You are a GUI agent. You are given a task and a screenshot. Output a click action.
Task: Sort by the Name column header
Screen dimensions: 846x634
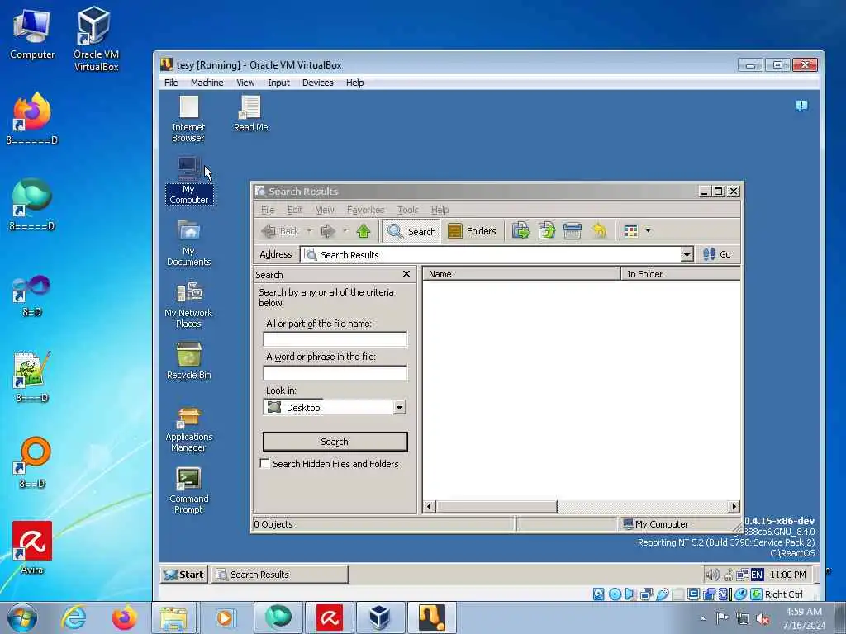(x=521, y=274)
